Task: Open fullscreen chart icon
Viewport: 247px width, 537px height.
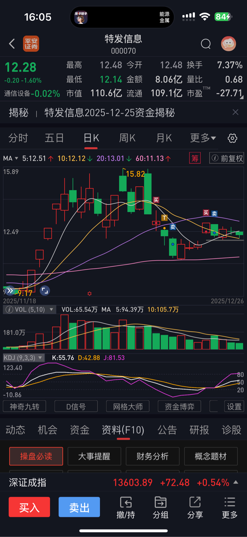Action: click(45, 291)
